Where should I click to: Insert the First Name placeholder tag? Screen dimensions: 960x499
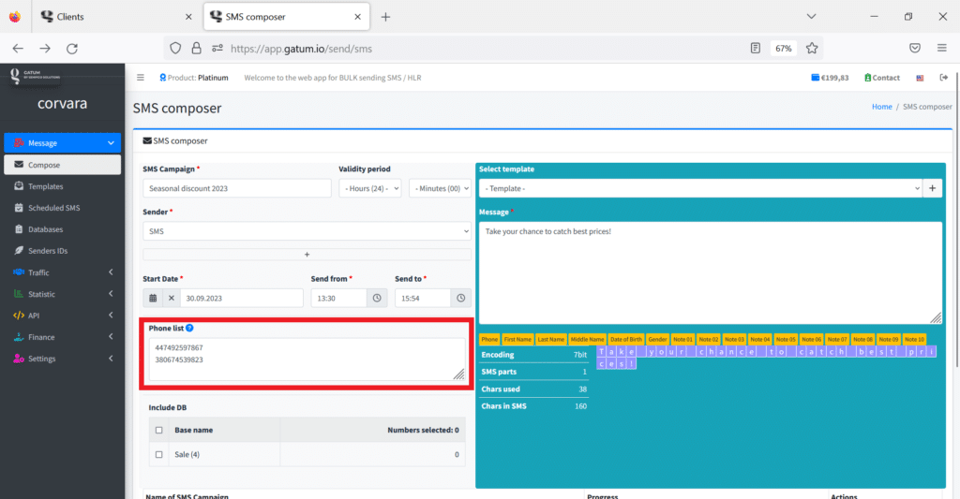[x=517, y=339]
